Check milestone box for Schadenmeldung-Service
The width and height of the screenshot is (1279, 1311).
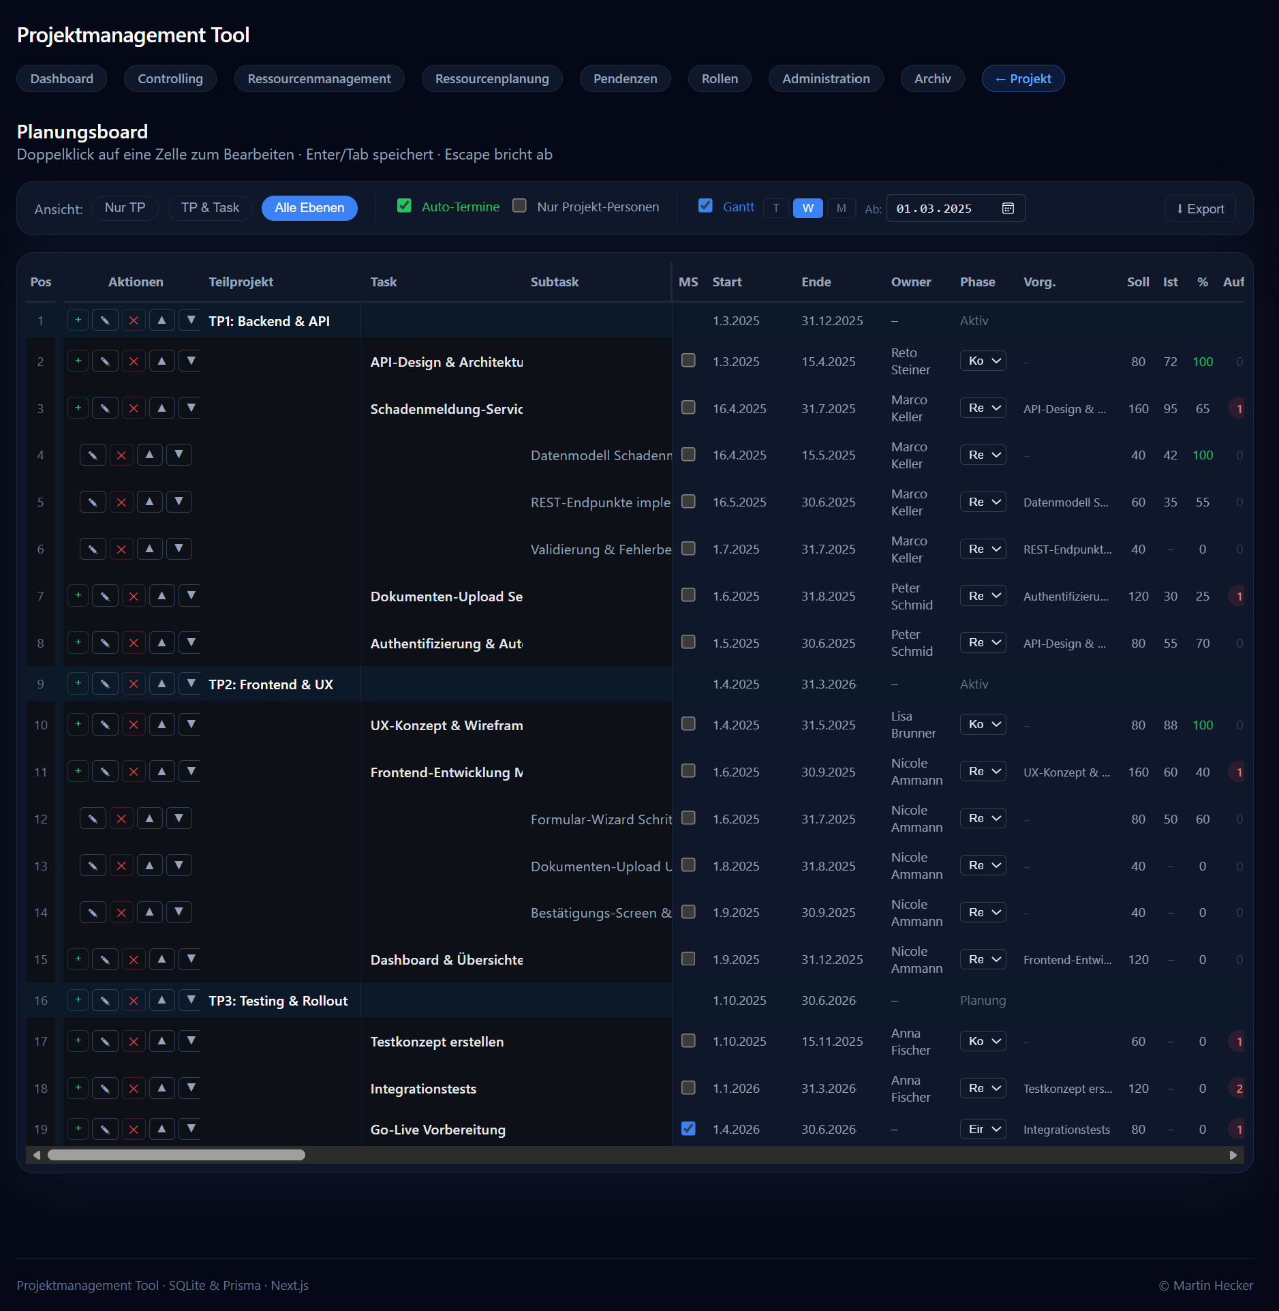pos(688,408)
